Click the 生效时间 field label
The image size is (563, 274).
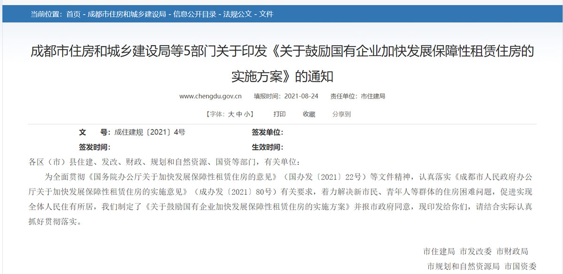point(267,147)
